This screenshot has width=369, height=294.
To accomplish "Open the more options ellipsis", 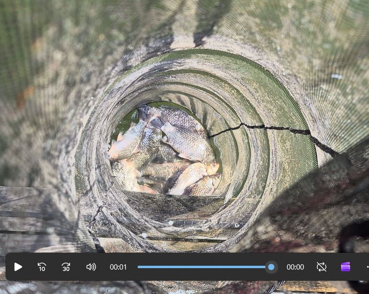I will (x=366, y=267).
